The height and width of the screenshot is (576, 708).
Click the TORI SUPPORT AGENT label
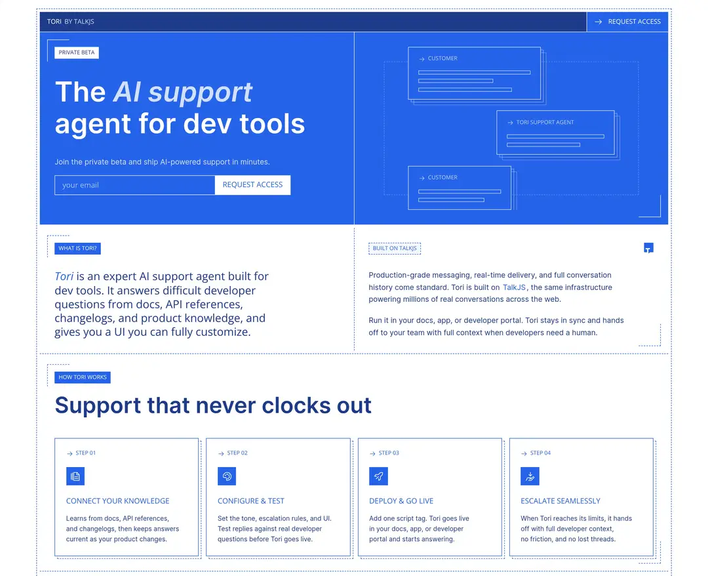point(545,123)
